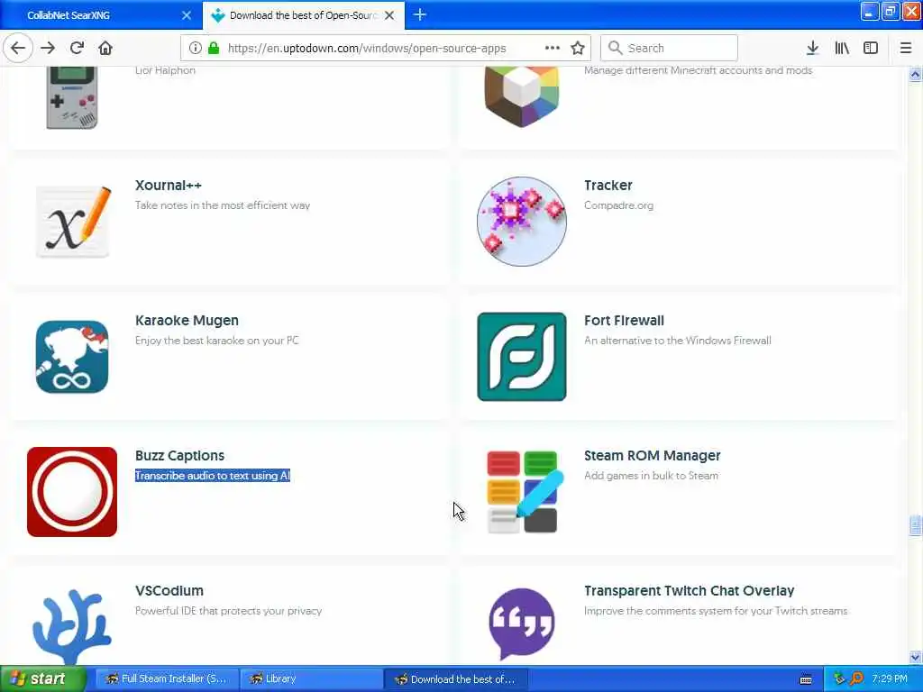
Task: Click 'Improve the comments system for your Twitch streams'
Action: (x=716, y=611)
